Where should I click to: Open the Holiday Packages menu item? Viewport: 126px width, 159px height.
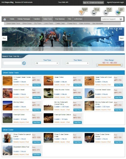tap(24, 19)
